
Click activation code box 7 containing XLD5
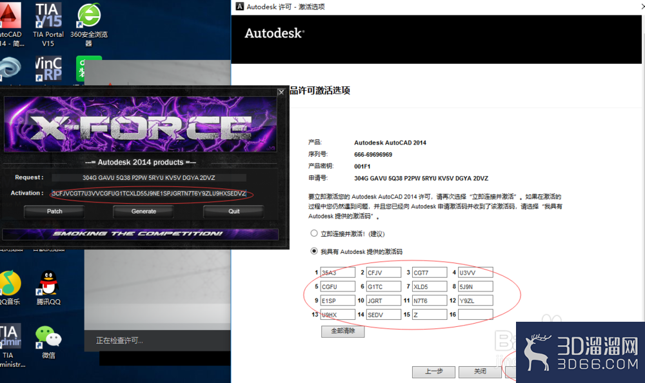pyautogui.click(x=430, y=286)
